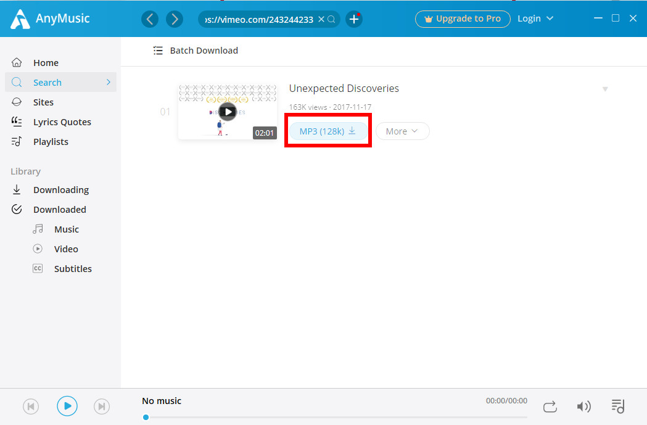Click the Playlists note icon

tap(17, 141)
